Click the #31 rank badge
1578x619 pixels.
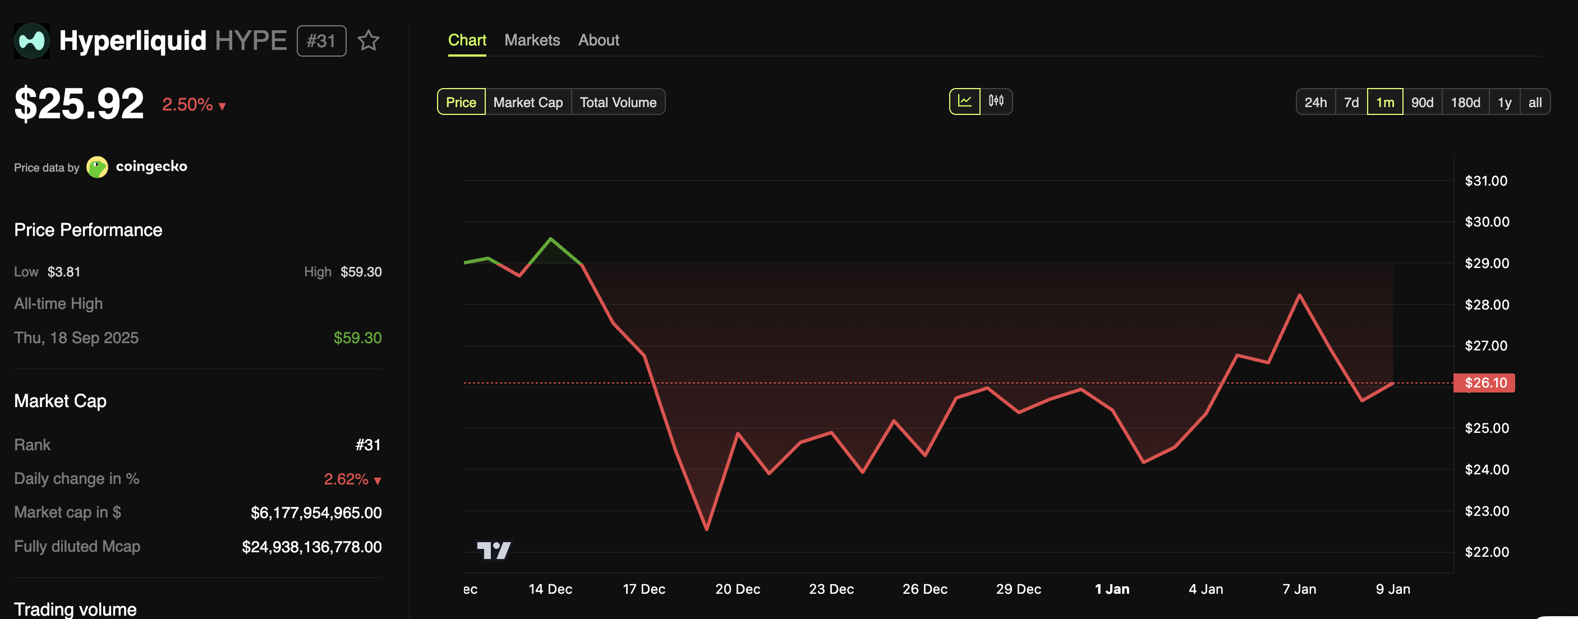(321, 41)
